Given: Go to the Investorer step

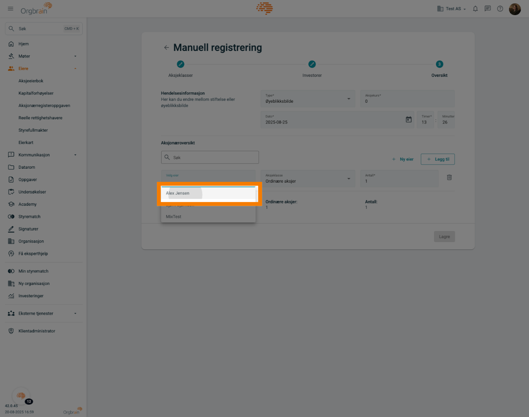Looking at the screenshot, I should pos(312,68).
